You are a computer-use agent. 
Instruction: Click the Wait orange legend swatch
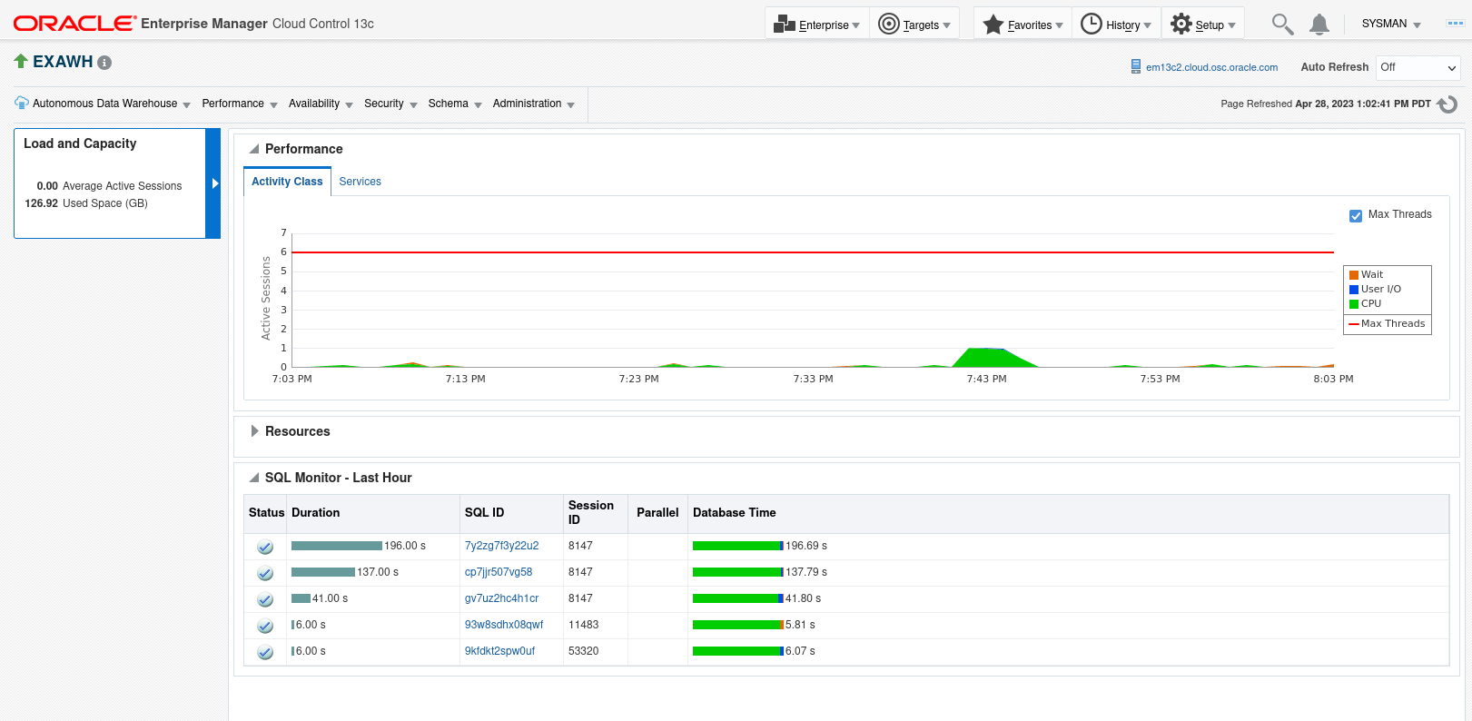click(x=1354, y=275)
